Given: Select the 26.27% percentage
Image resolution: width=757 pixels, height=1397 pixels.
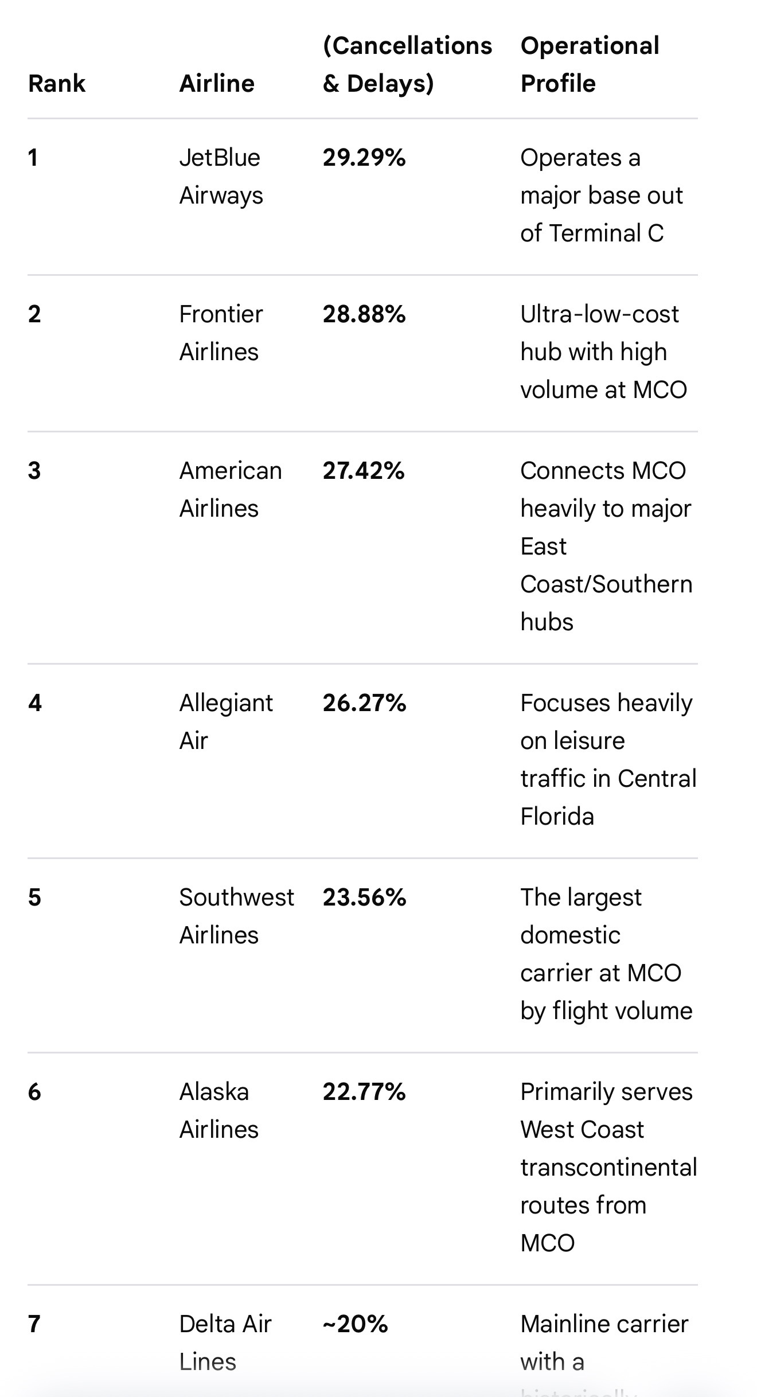Looking at the screenshot, I should (x=364, y=703).
